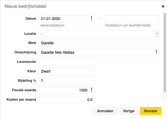This screenshot has width=167, height=119.
Task: Click the dialog's vertical scrollbar thumb
Action: pyautogui.click(x=165, y=53)
